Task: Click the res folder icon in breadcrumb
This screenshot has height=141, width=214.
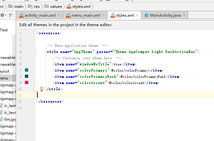Action: point(30,7)
